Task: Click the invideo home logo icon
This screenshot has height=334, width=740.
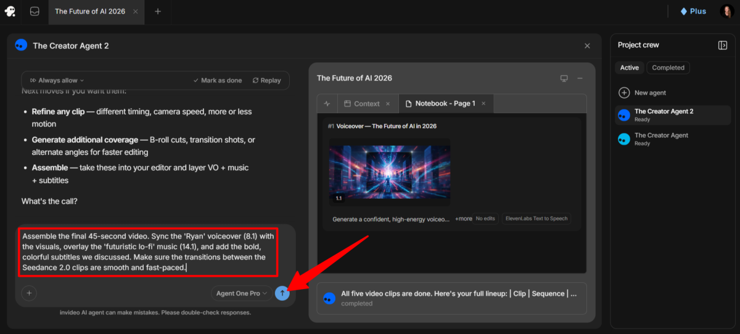Action: [x=10, y=11]
